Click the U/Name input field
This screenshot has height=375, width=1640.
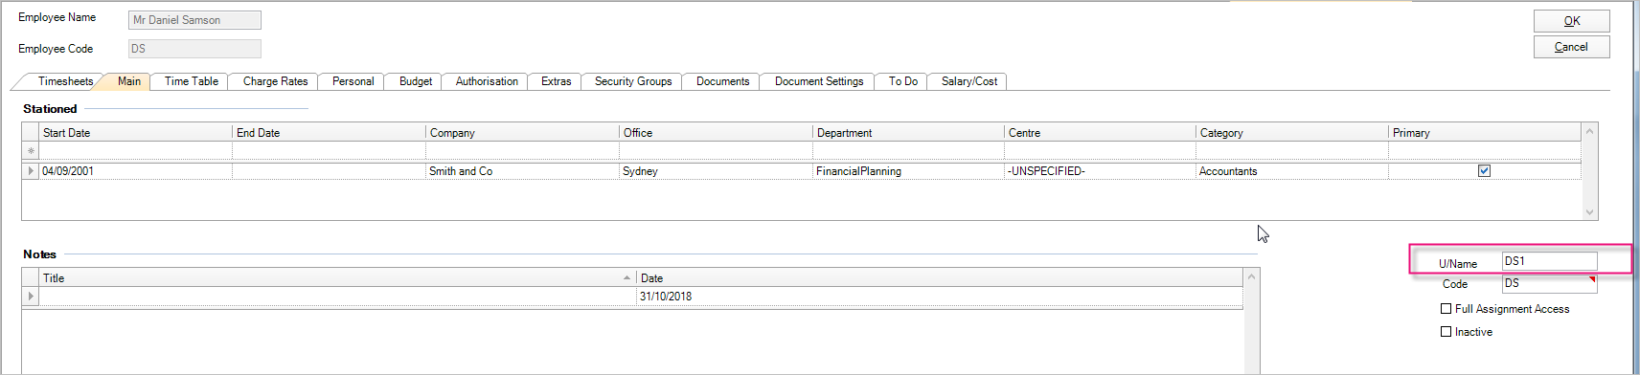(x=1549, y=261)
